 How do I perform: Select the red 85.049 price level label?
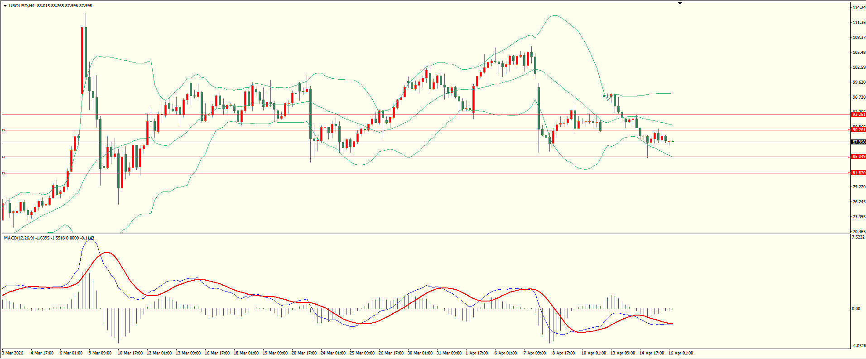[858, 157]
